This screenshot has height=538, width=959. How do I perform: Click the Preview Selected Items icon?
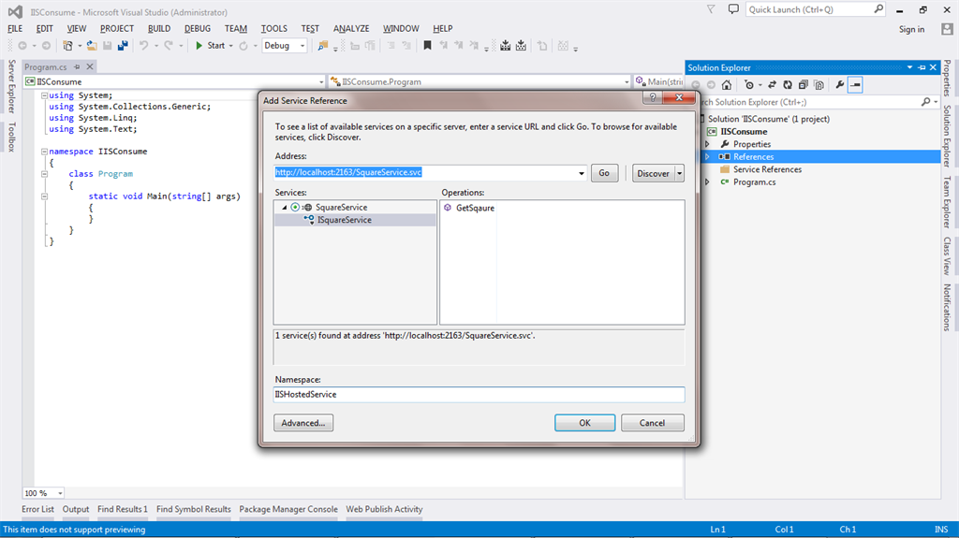(x=855, y=85)
